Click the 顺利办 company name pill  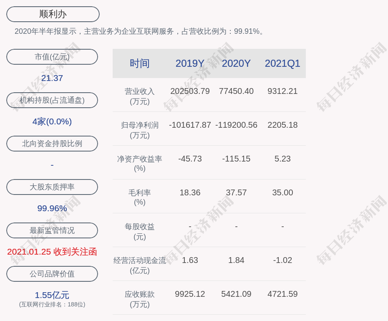coord(53,14)
